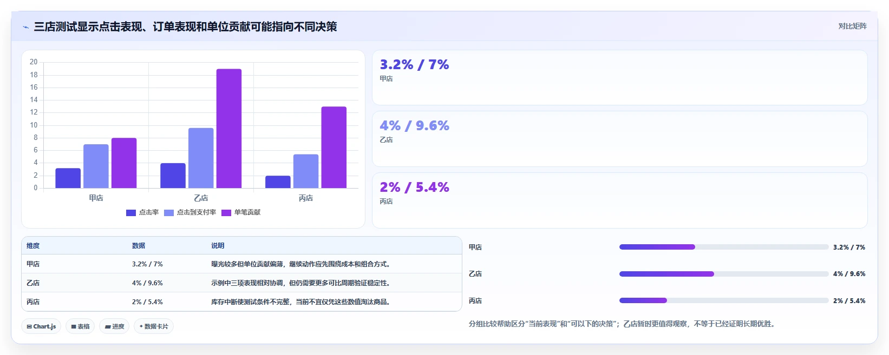Toggle the 点击到支付率 legend swatch
This screenshot has height=355, width=889.
[169, 212]
